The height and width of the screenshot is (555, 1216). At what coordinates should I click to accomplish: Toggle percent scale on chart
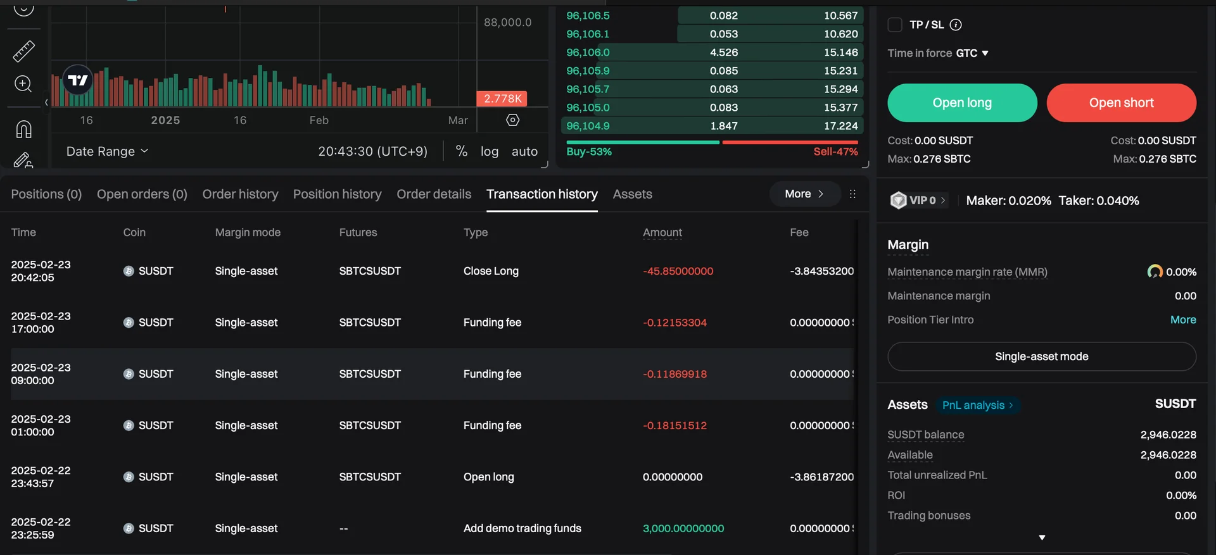click(x=462, y=151)
